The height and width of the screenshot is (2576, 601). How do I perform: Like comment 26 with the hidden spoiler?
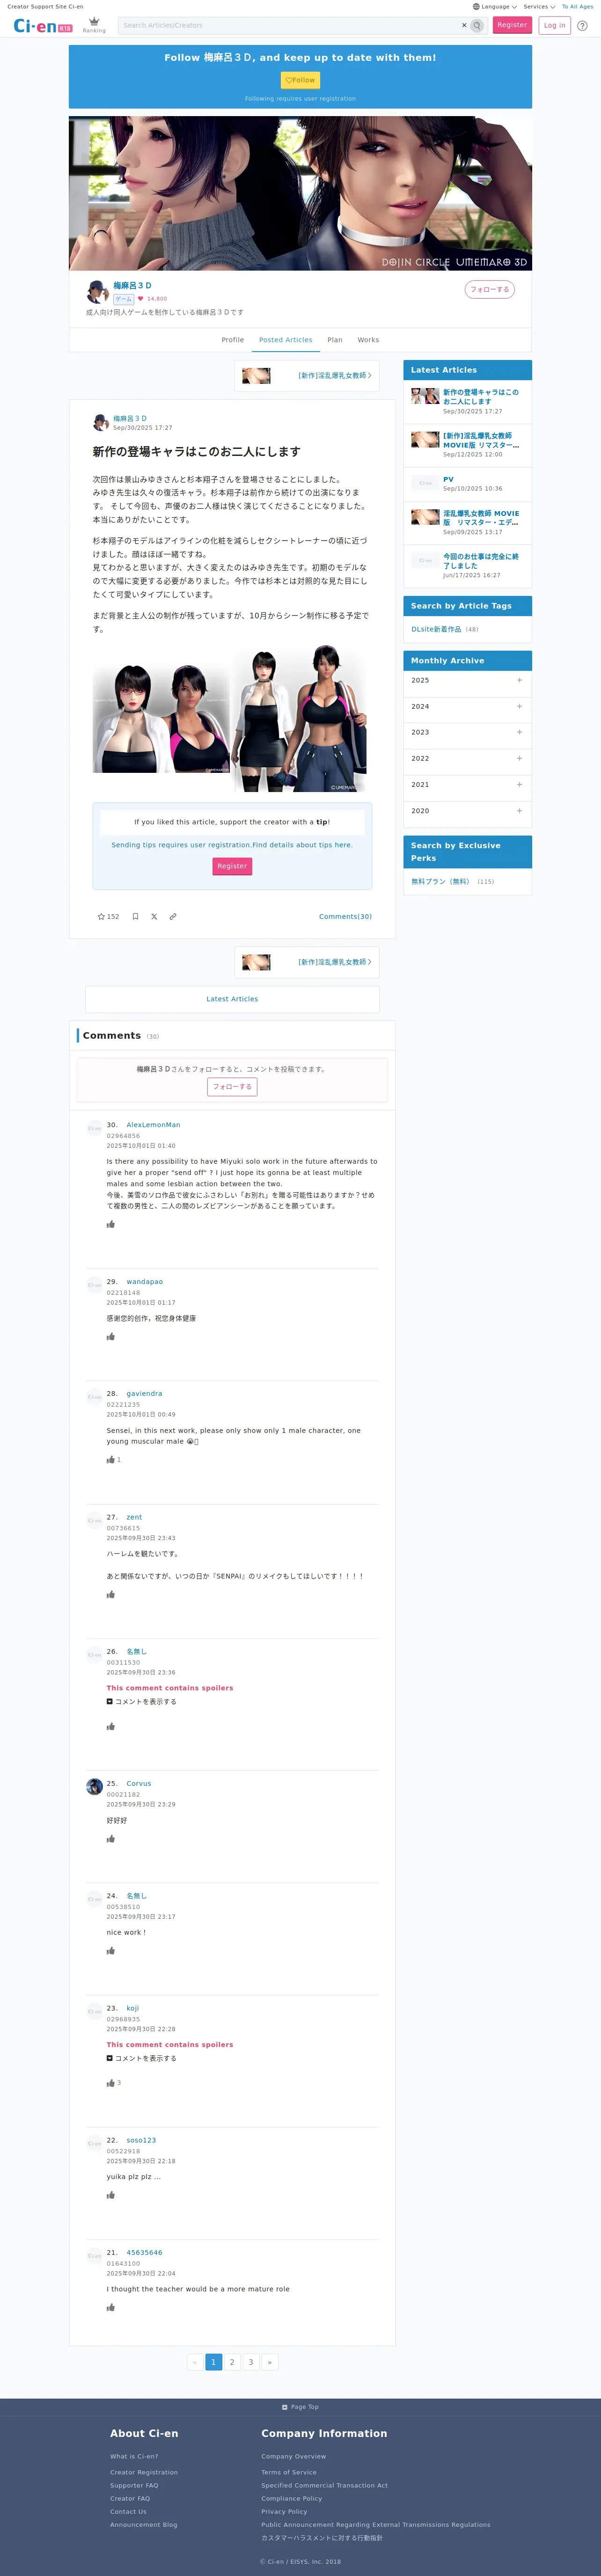click(111, 1726)
